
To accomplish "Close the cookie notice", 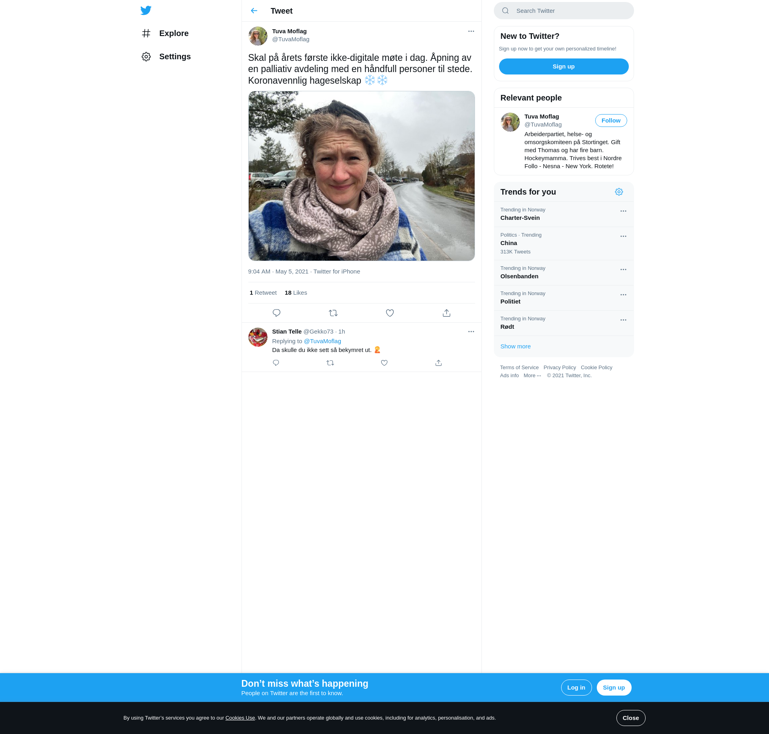I will 630,718.
